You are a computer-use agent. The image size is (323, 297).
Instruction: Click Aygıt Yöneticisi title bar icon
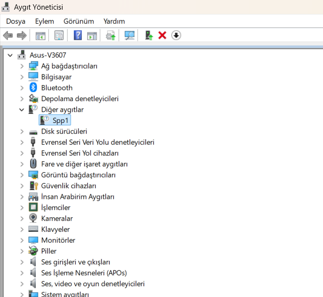[x=5, y=7]
